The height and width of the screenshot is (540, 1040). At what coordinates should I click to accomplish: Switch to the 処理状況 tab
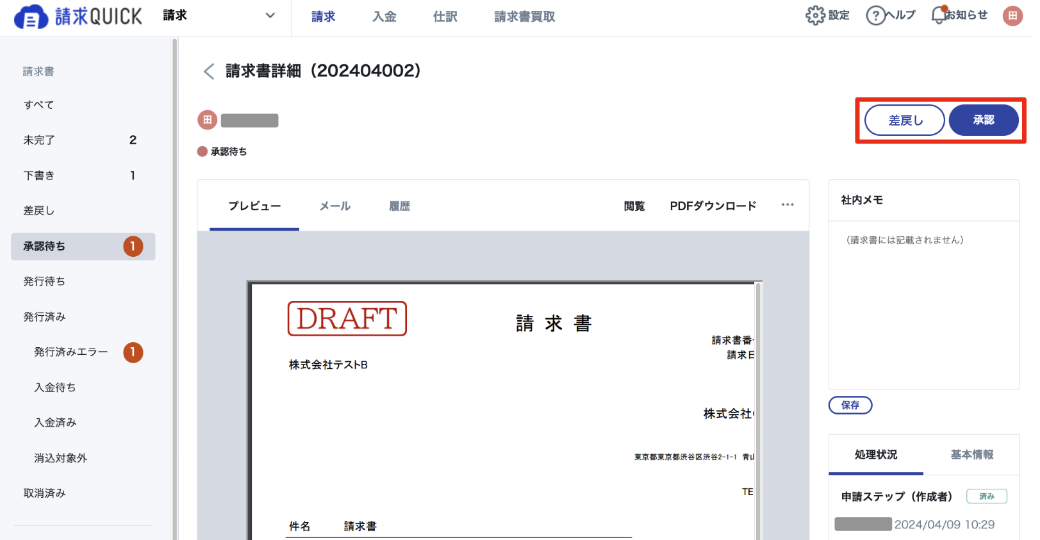click(876, 455)
